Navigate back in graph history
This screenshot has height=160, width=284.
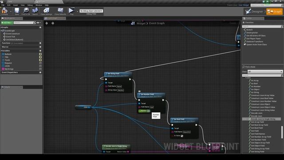pyautogui.click(x=47, y=23)
